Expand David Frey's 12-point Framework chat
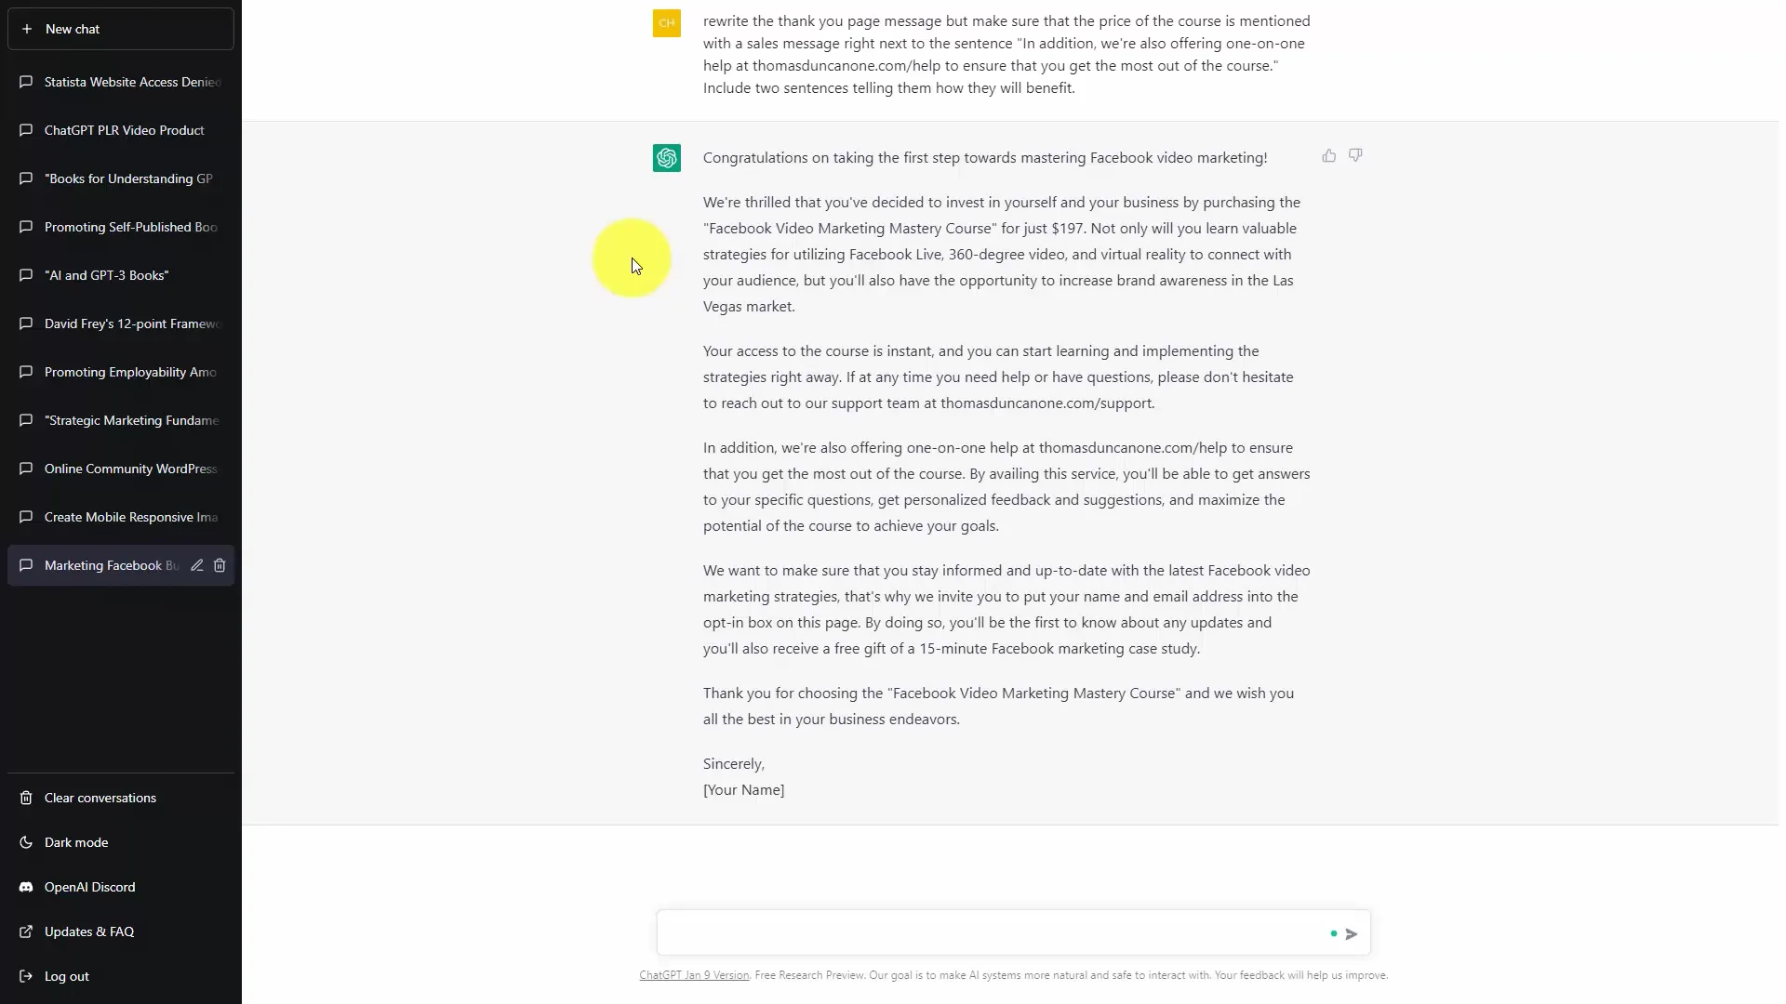Viewport: 1786px width, 1004px height. point(119,323)
